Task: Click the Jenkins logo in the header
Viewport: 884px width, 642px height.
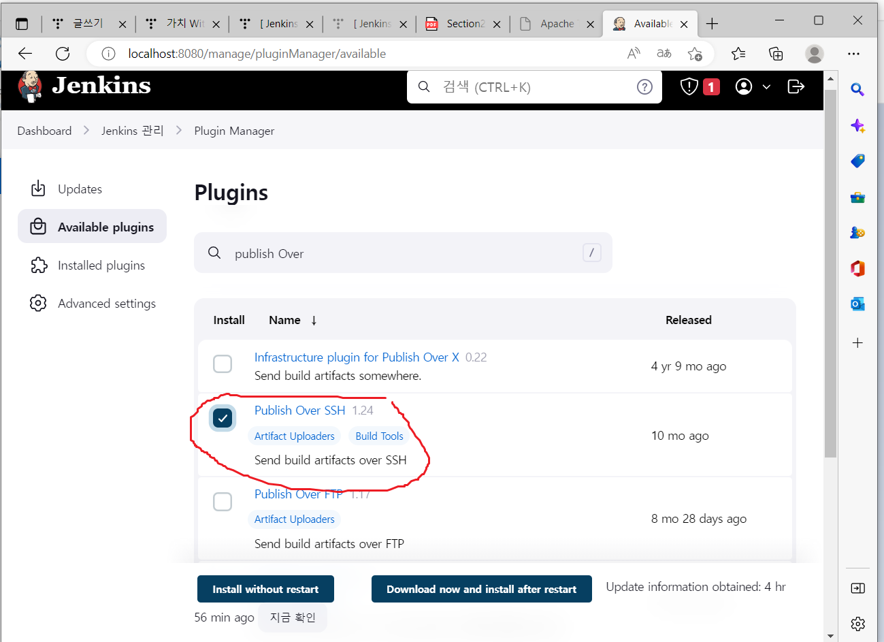Action: [x=84, y=86]
